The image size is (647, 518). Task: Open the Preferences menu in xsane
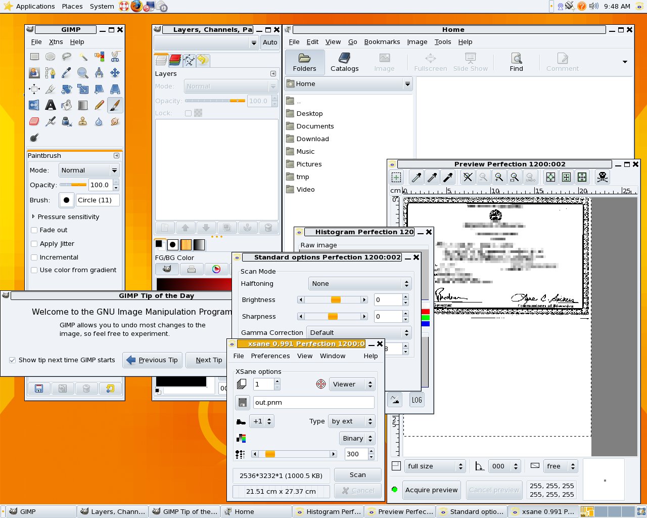[x=270, y=356]
